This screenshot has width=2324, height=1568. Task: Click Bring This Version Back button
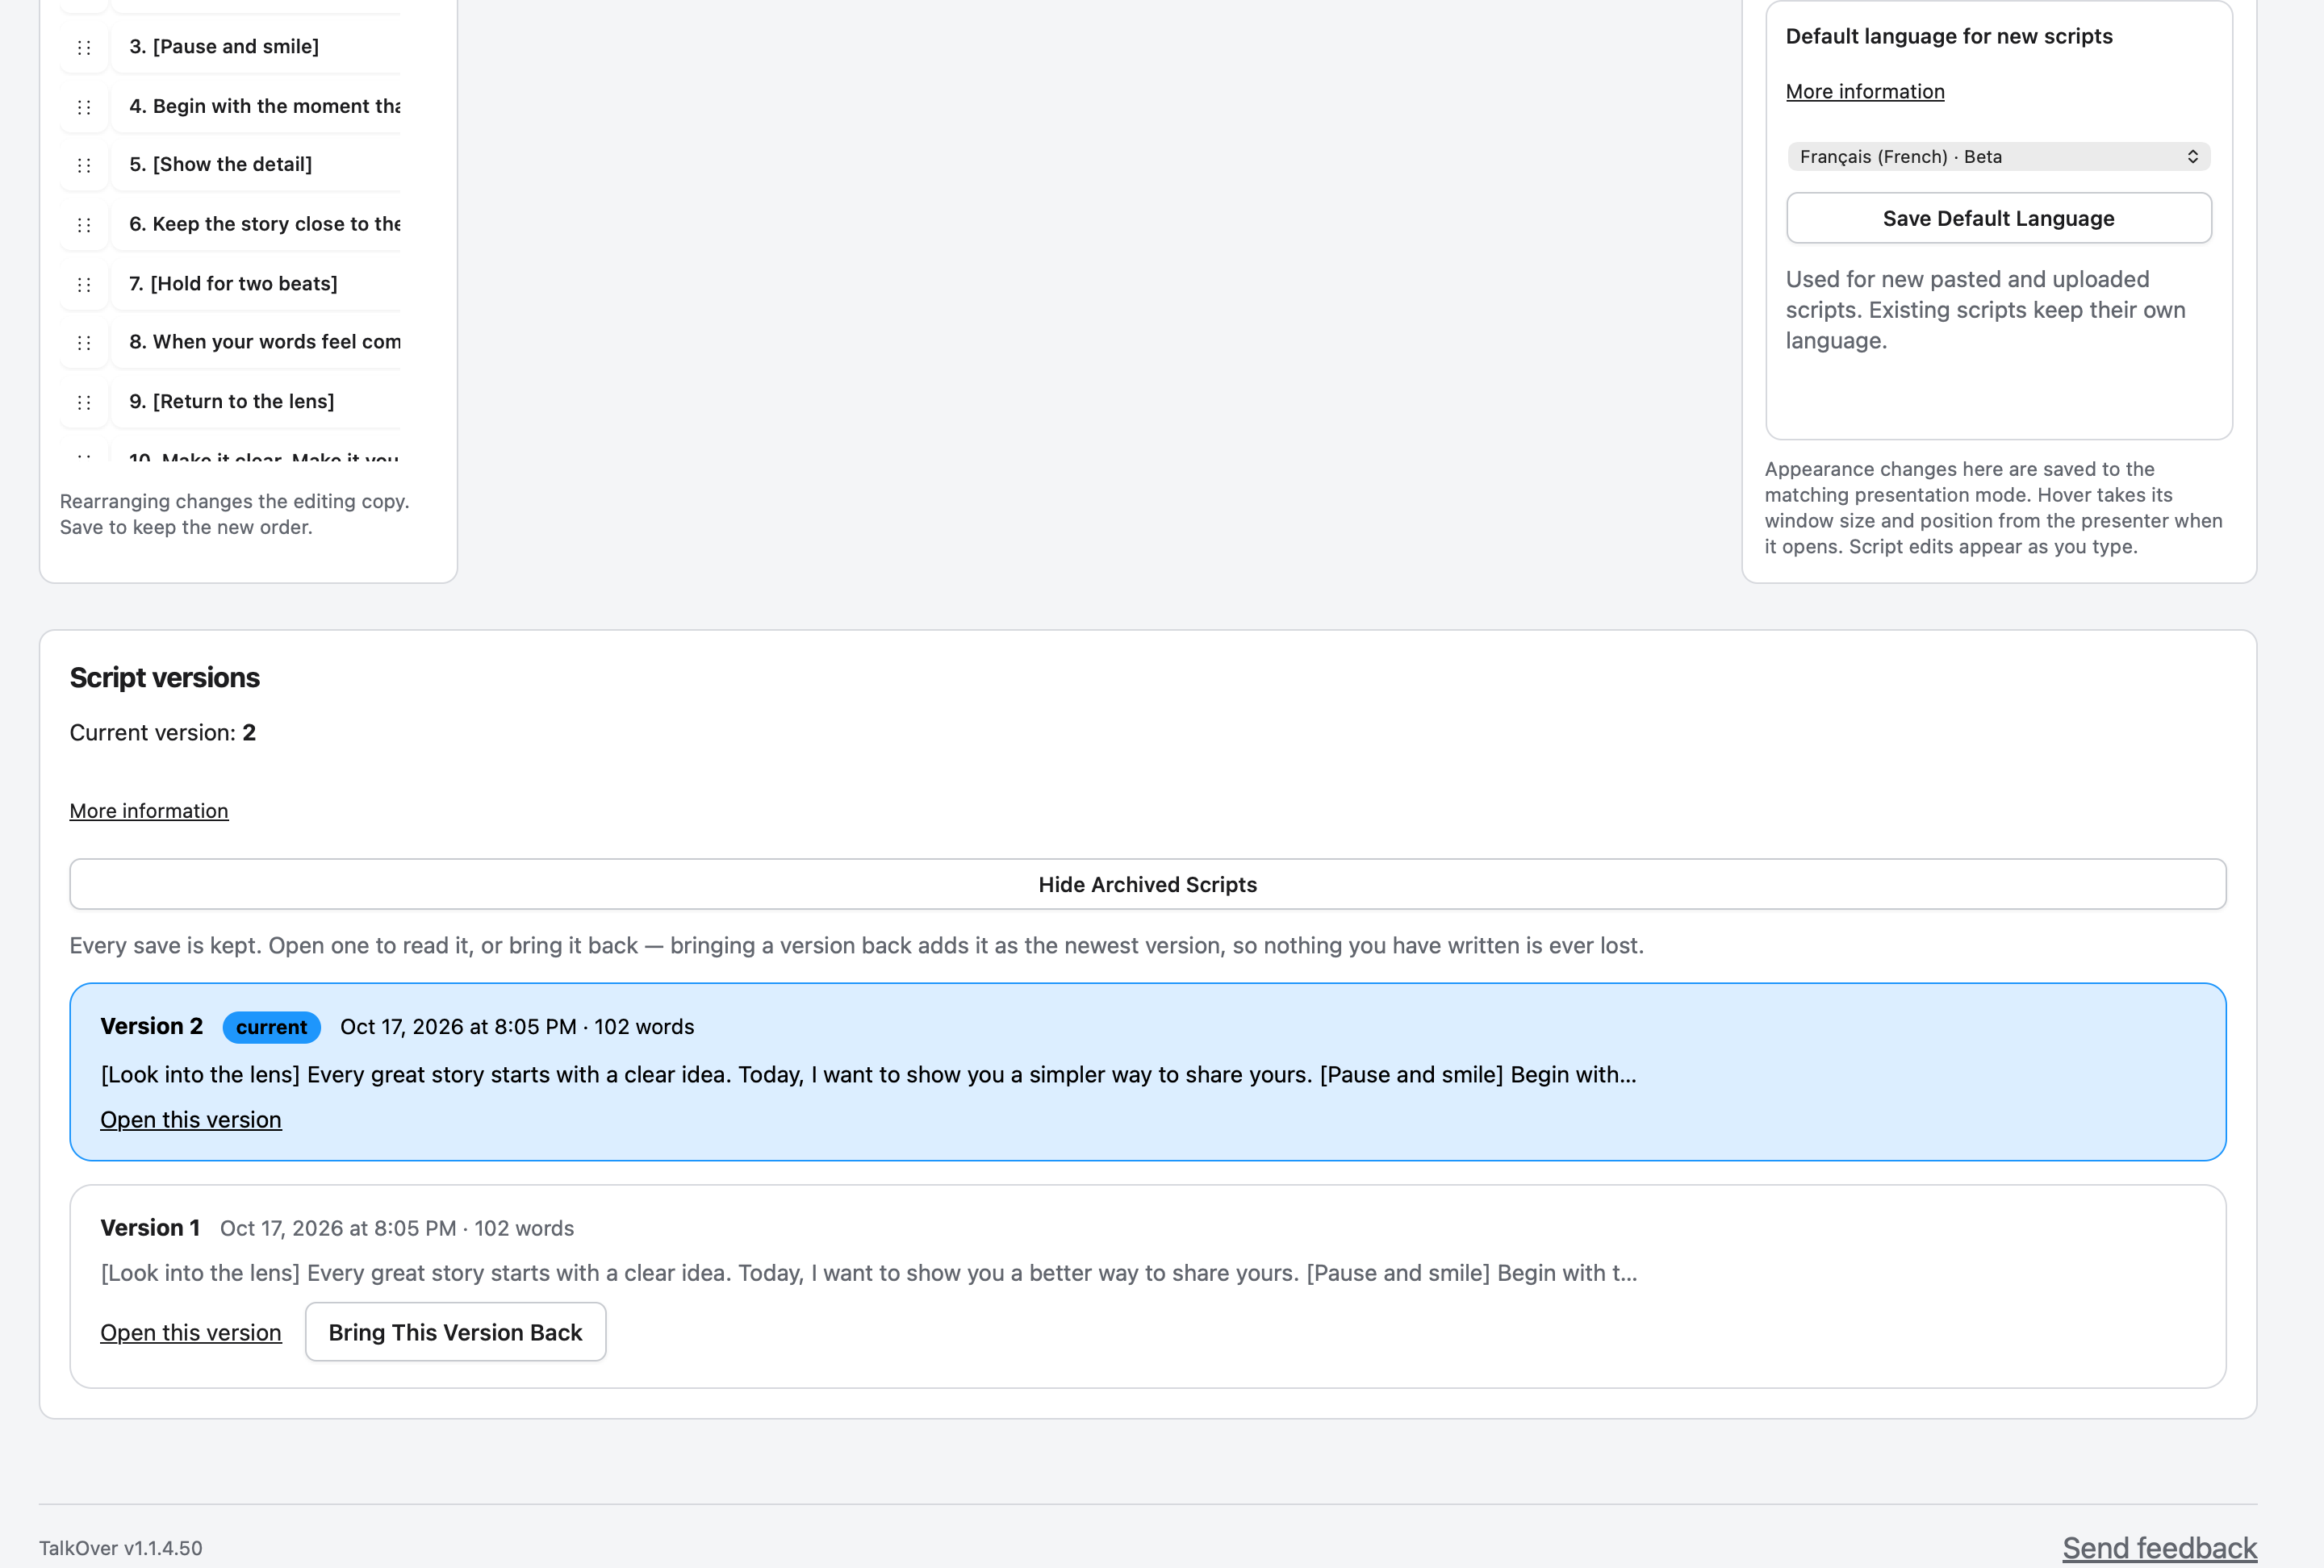pos(455,1333)
